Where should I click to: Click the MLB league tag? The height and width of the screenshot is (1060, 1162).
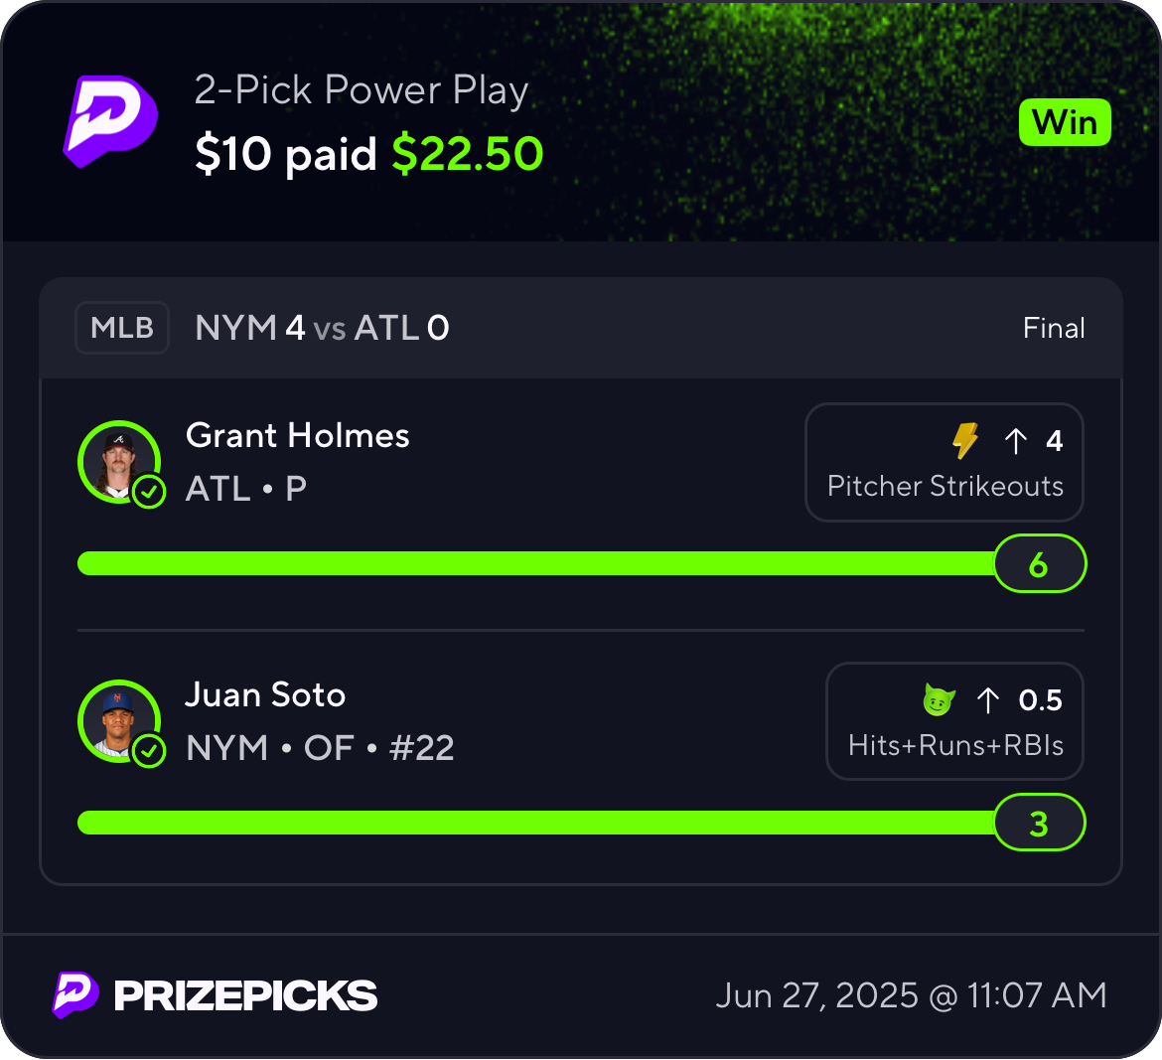click(122, 328)
